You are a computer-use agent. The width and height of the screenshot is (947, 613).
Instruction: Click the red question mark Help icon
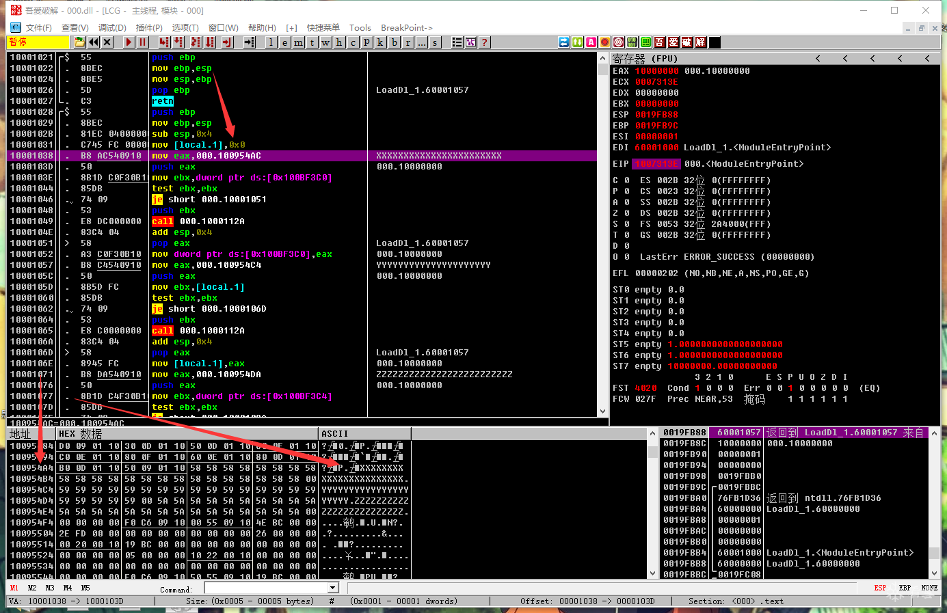485,42
